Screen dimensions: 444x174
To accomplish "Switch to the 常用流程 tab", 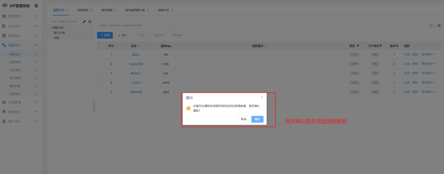I will [x=107, y=10].
